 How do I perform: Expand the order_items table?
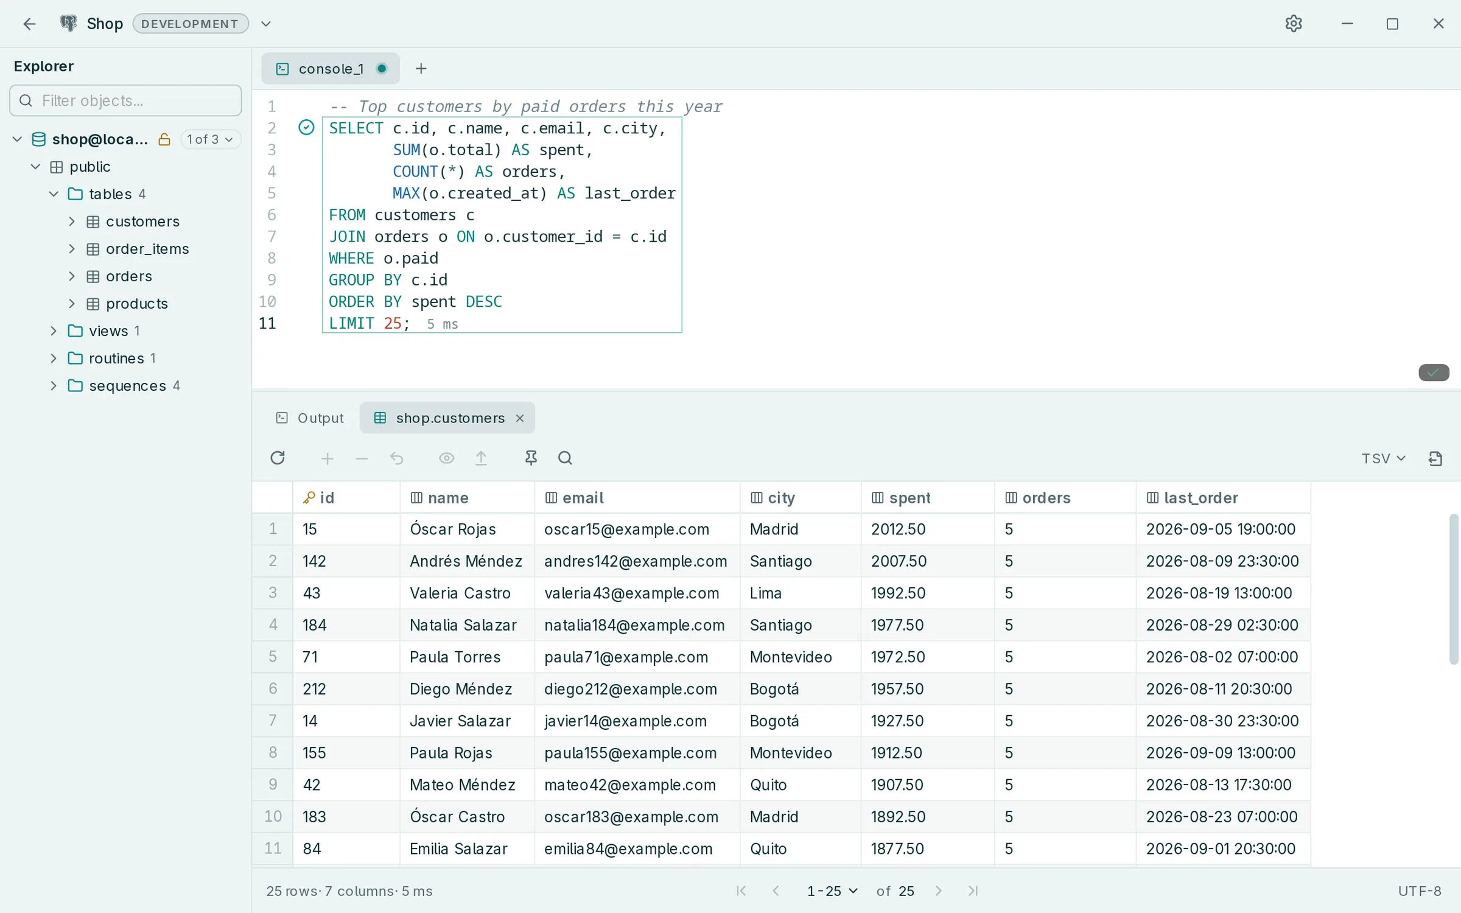pyautogui.click(x=72, y=249)
